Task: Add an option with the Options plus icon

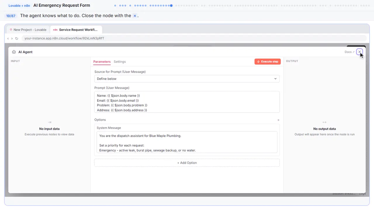Action: [278, 120]
